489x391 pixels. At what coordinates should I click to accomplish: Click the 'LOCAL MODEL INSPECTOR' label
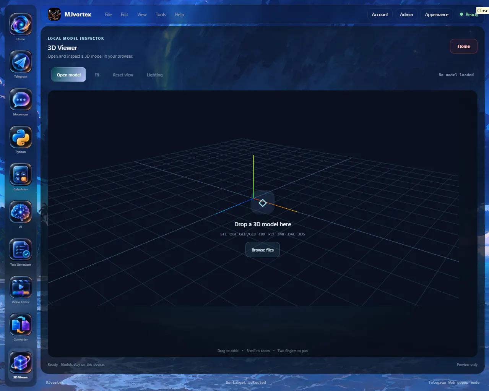[76, 39]
